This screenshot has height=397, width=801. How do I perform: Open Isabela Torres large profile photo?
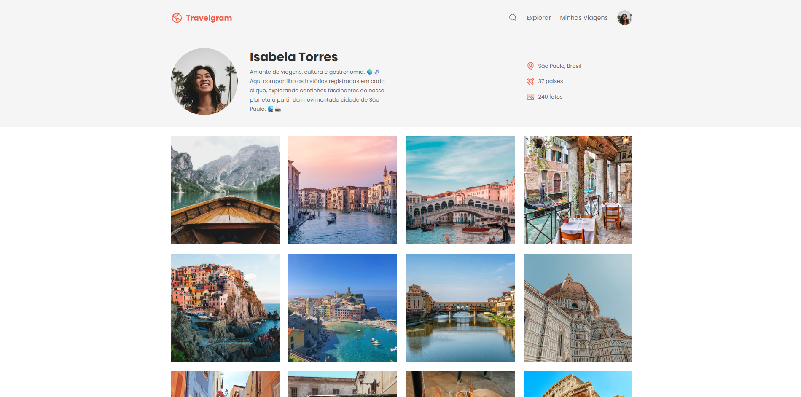204,81
